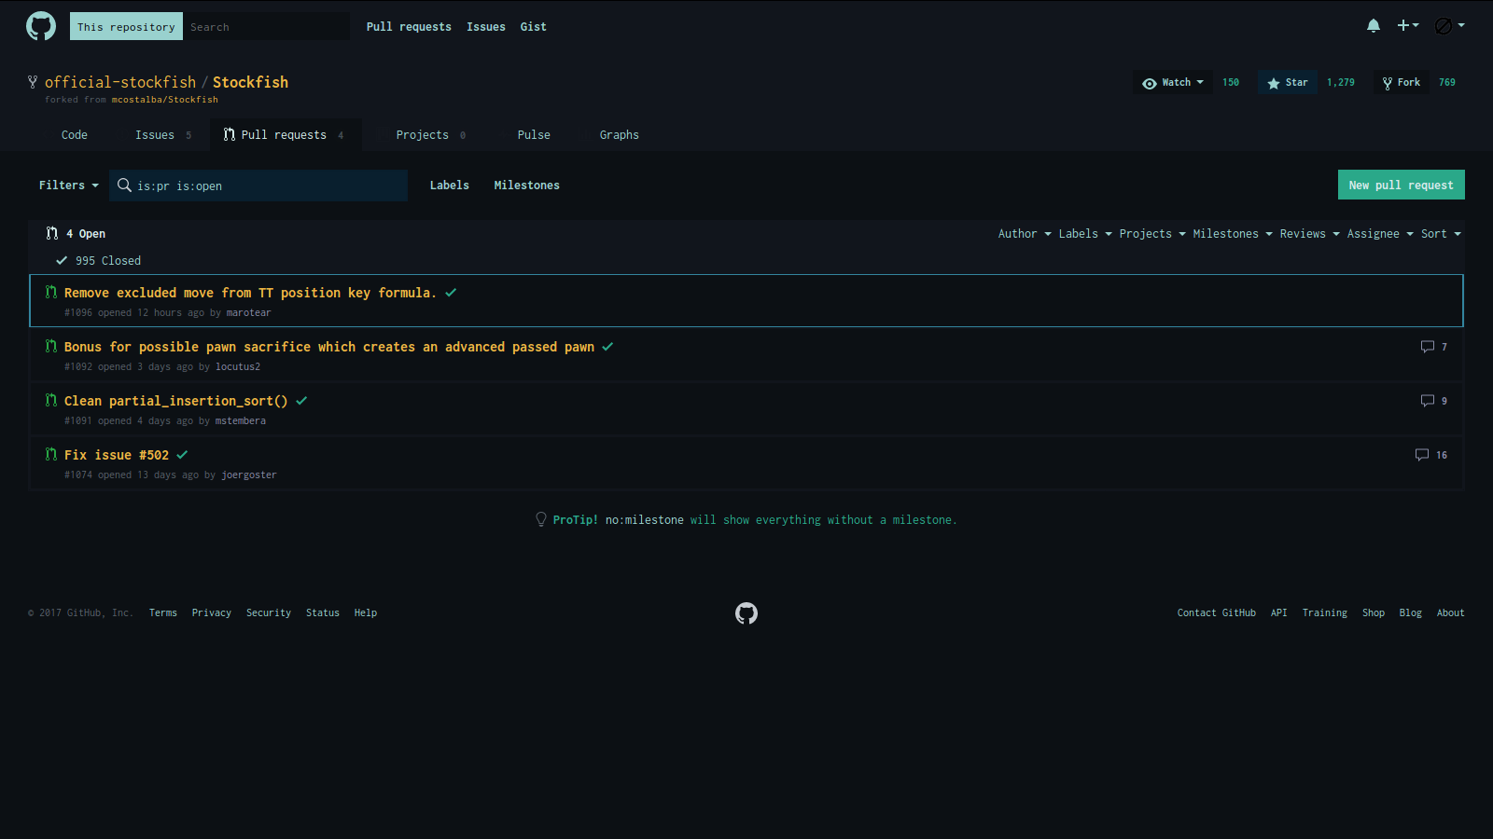The image size is (1493, 839).
Task: Open PR 'Clean partial_insertion_sort()'
Action: [x=175, y=401]
